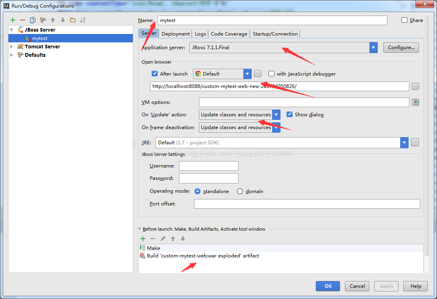Open the browser Default dropdown

pyautogui.click(x=247, y=74)
